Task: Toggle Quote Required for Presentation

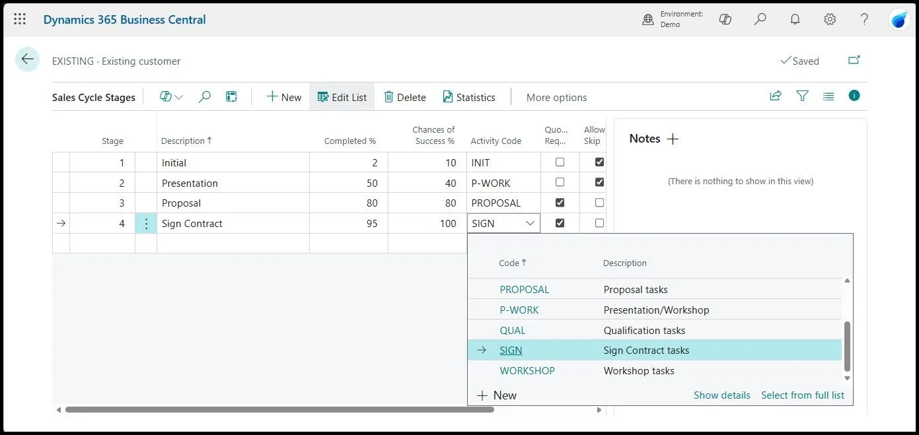Action: (x=560, y=182)
